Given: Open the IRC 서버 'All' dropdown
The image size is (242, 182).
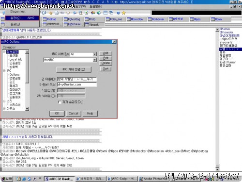Looking at the screenshot, I should click(x=95, y=54).
